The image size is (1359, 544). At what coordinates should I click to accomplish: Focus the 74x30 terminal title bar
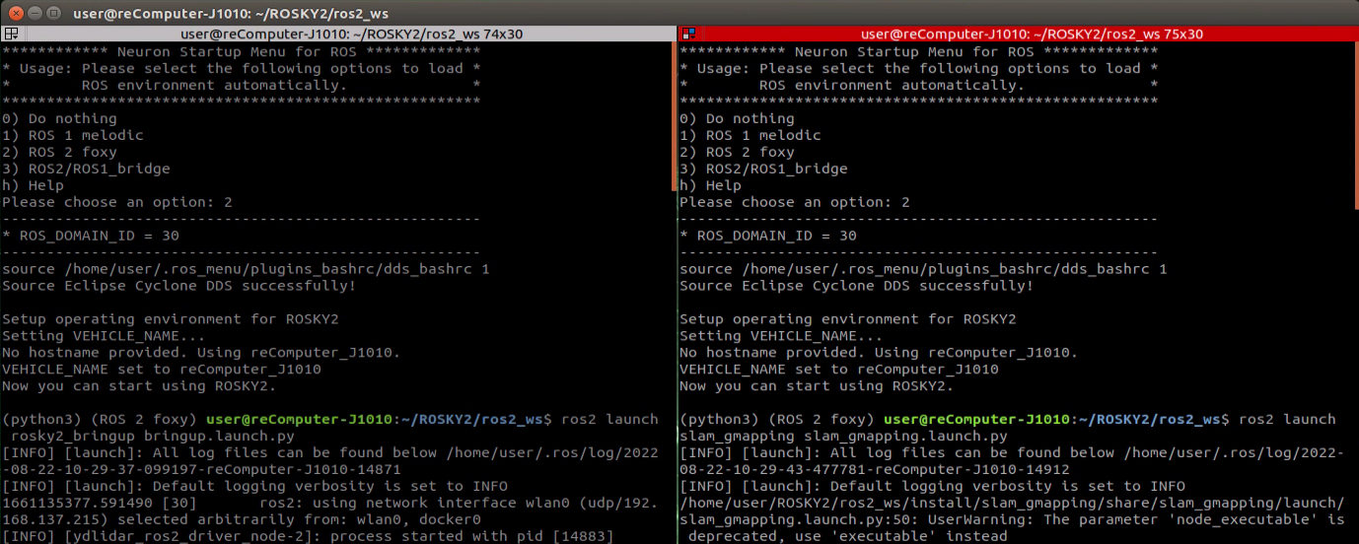coord(338,34)
